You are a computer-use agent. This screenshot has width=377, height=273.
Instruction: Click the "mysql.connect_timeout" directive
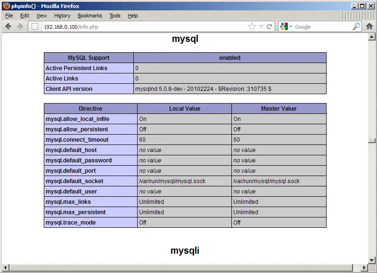77,140
